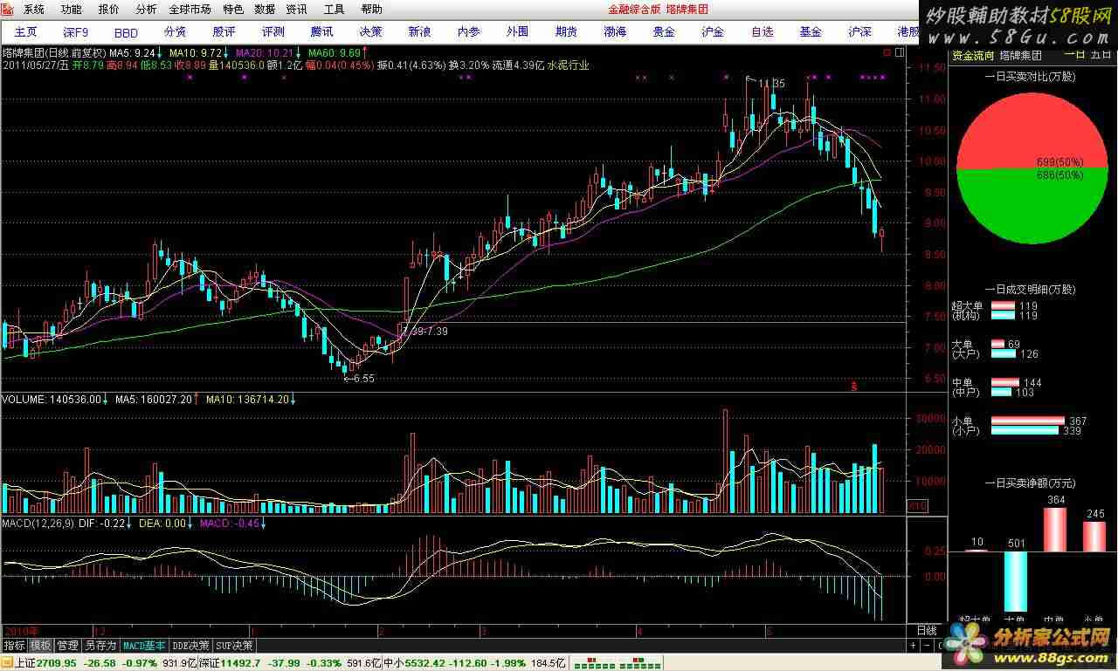Click the 管理 button below the chart
The height and width of the screenshot is (671, 1118).
(68, 646)
